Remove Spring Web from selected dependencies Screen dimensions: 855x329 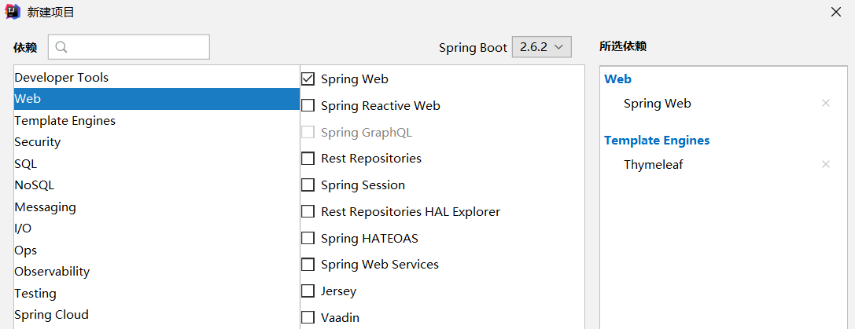point(826,103)
